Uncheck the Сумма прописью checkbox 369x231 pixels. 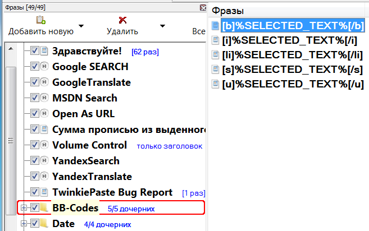click(x=35, y=130)
